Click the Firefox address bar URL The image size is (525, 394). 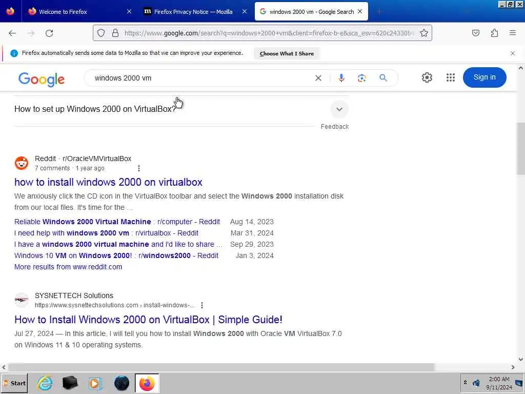[269, 33]
